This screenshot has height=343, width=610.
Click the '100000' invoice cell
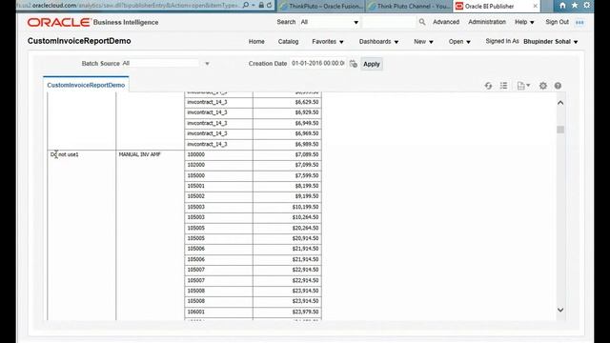218,154
